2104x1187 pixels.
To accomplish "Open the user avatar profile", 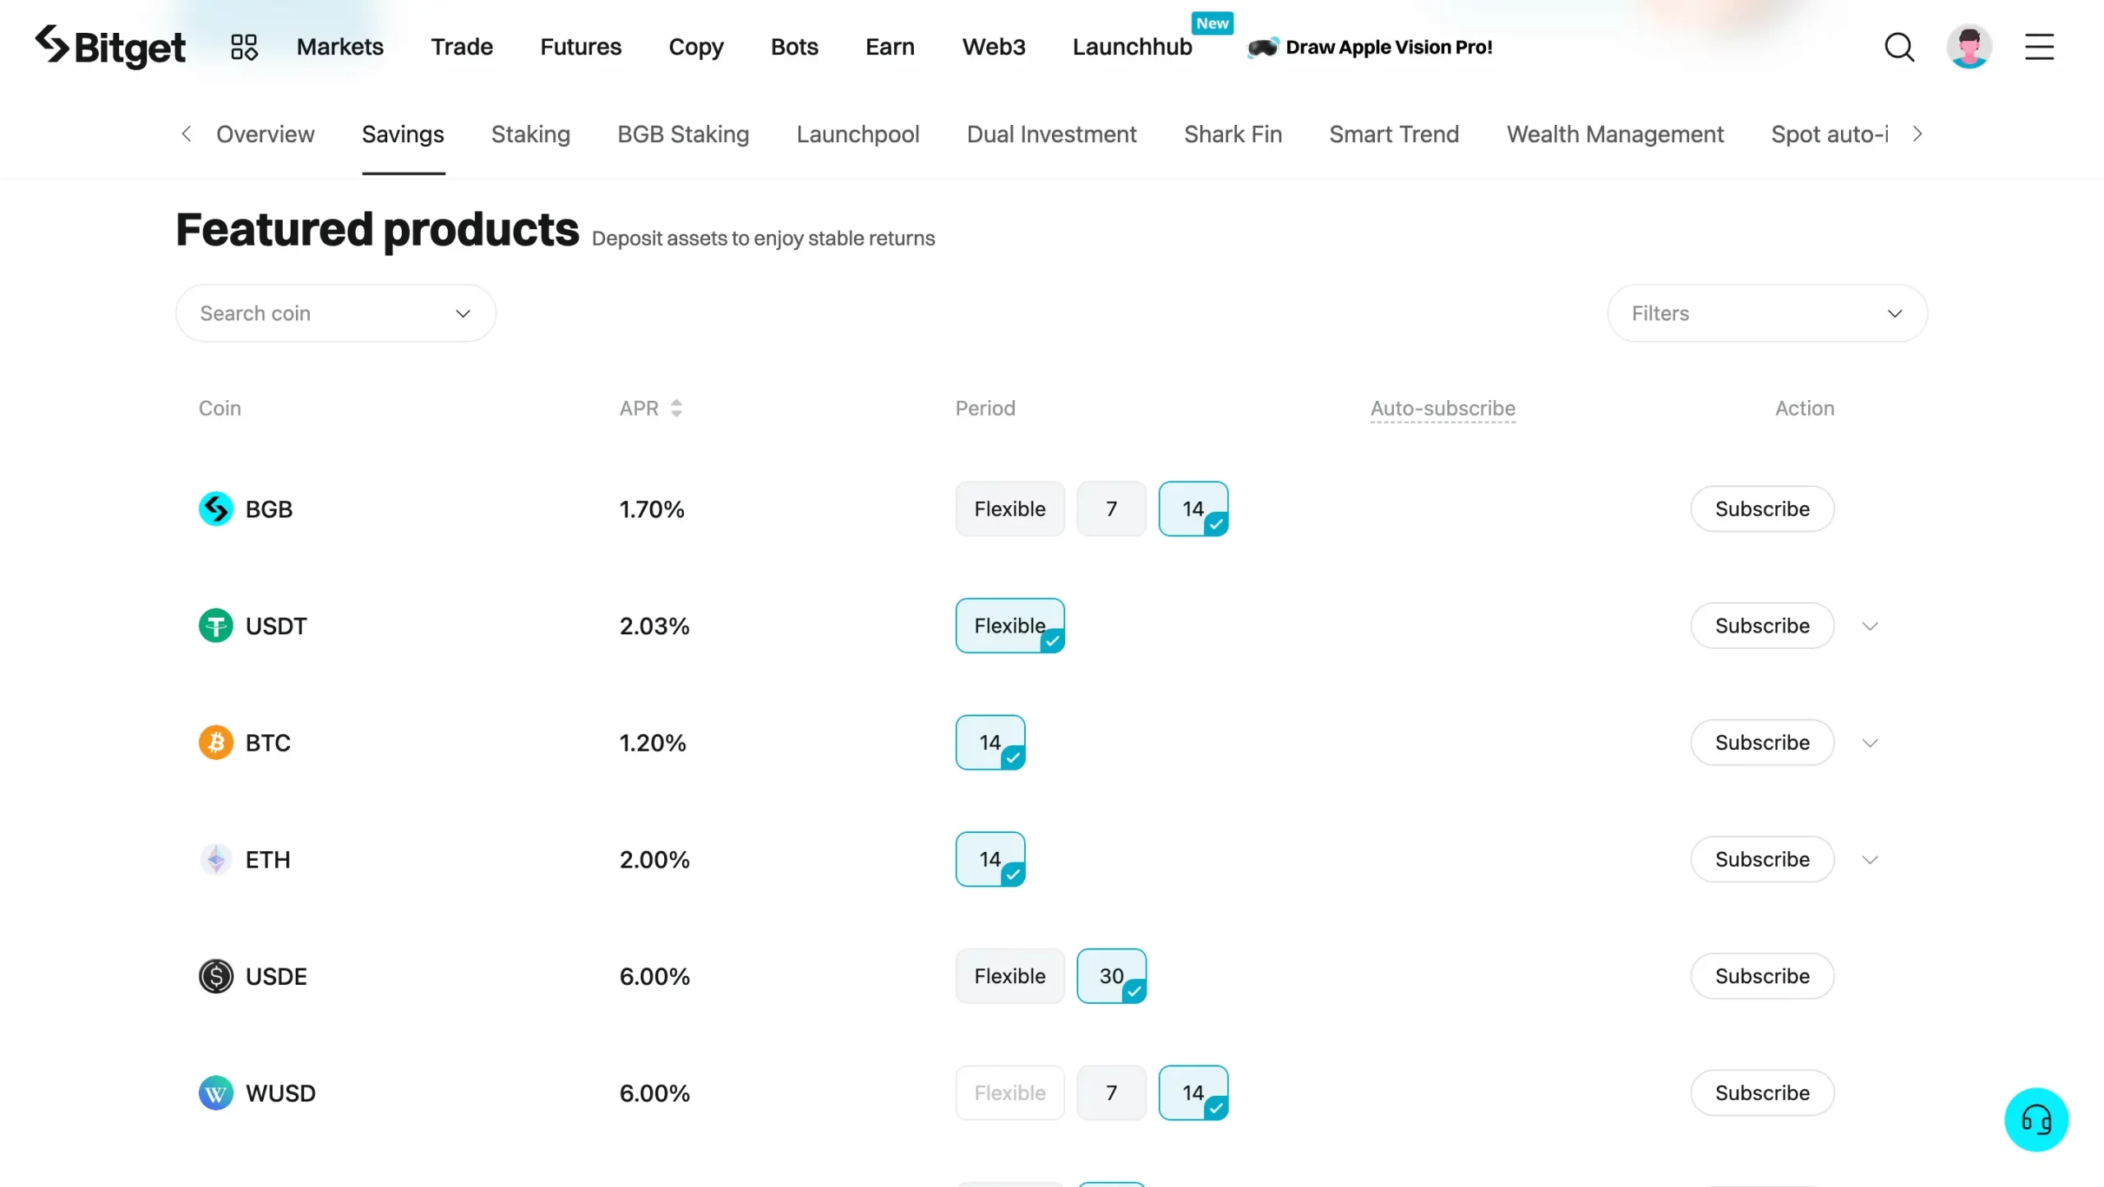I will tap(1968, 47).
